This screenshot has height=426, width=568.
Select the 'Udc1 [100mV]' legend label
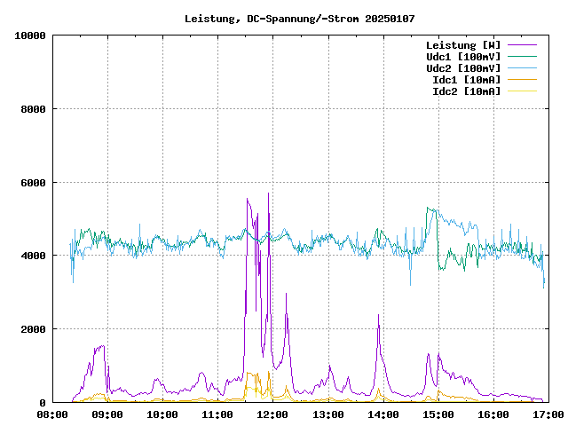pyautogui.click(x=462, y=57)
